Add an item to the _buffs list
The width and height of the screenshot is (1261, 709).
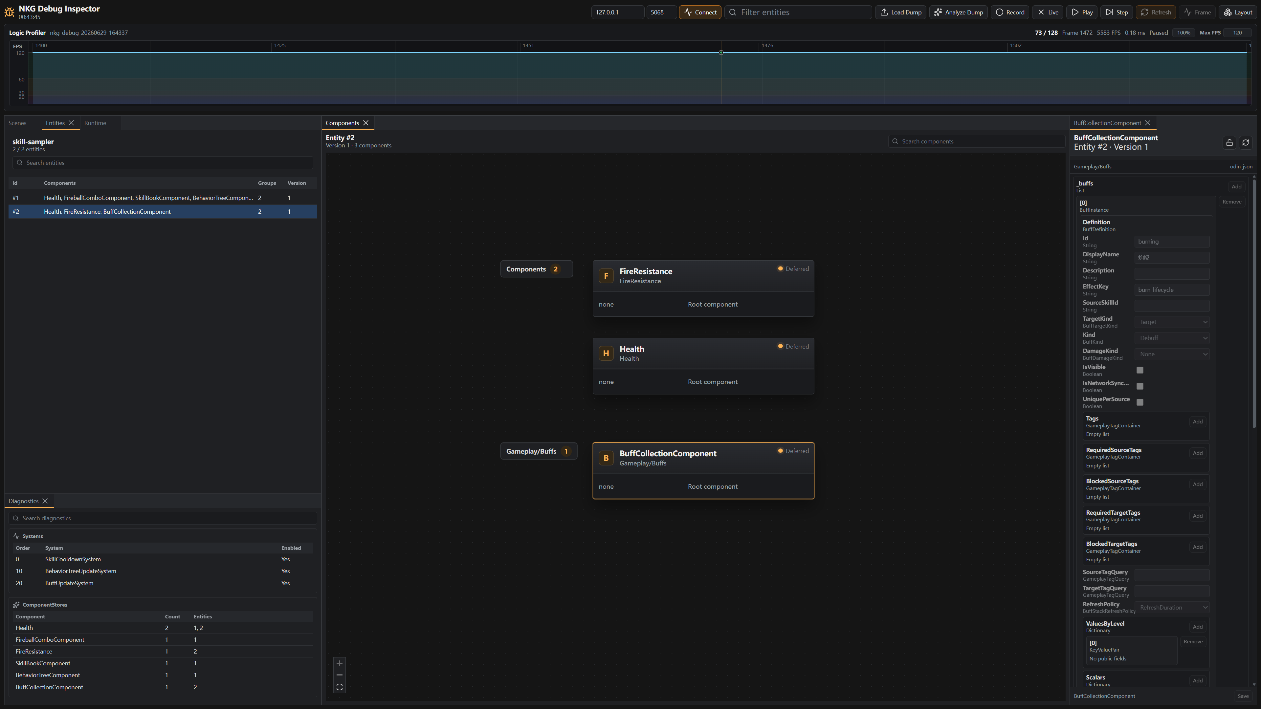1236,186
